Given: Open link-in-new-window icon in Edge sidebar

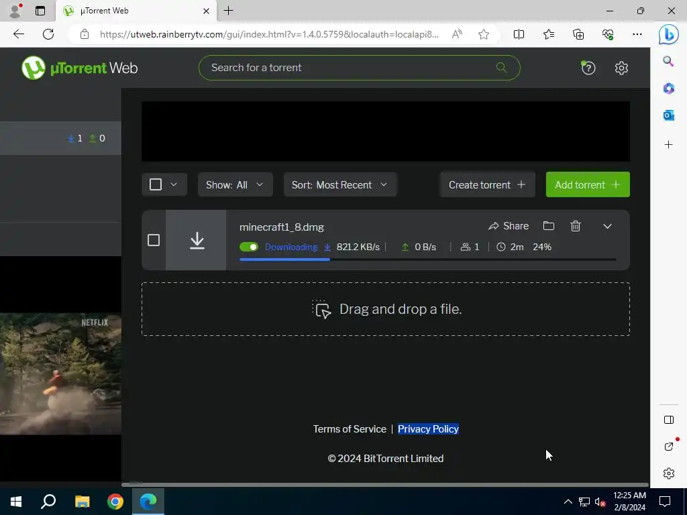Looking at the screenshot, I should (669, 447).
